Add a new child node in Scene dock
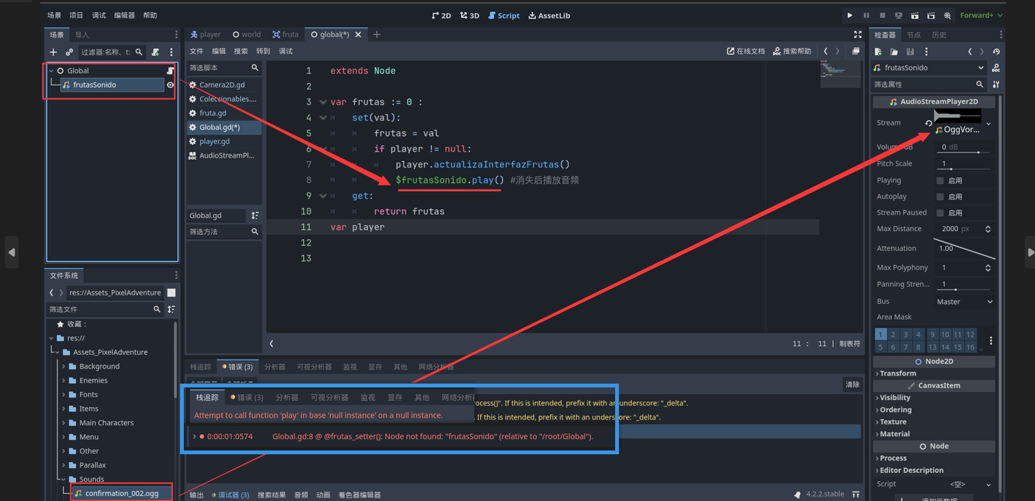The image size is (1035, 501). pos(53,52)
